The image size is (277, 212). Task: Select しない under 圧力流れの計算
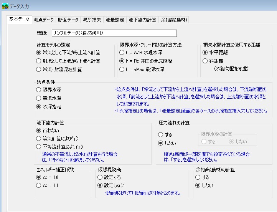tap(167, 143)
